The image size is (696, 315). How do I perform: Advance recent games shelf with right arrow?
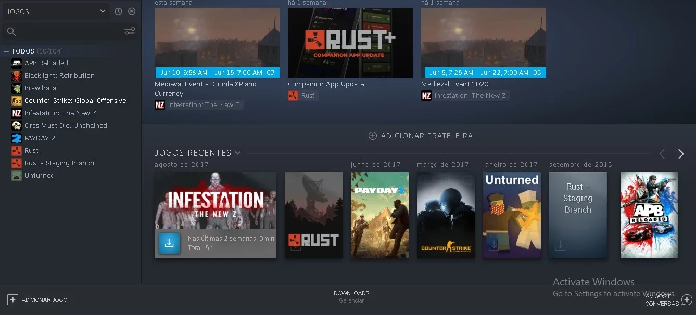[x=681, y=154]
